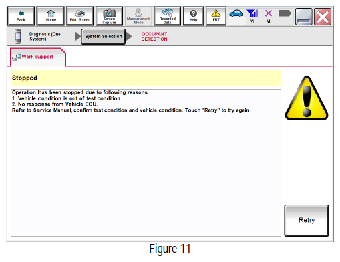The image size is (340, 262).
Task: Switch to the Work support tab
Action: [x=37, y=57]
